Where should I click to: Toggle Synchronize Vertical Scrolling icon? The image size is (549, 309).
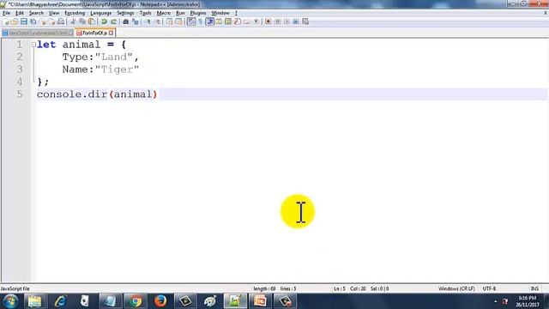170,21
